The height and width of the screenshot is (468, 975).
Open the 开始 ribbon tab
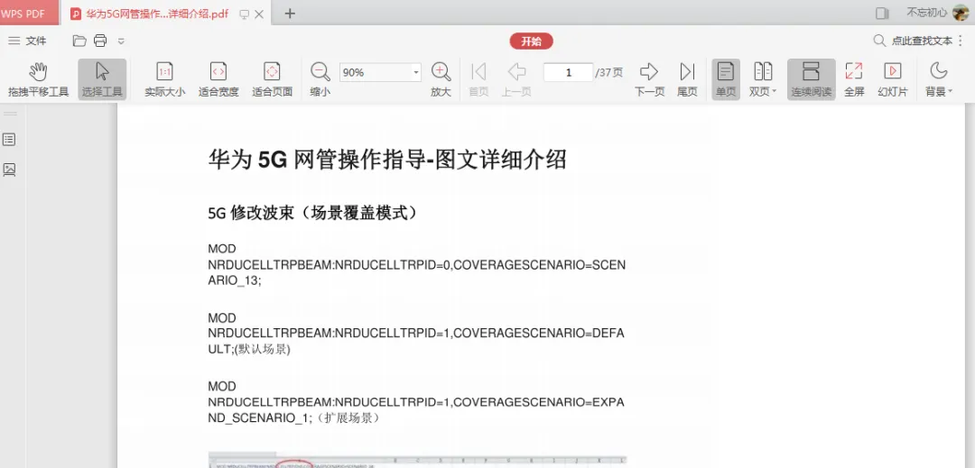pyautogui.click(x=531, y=41)
